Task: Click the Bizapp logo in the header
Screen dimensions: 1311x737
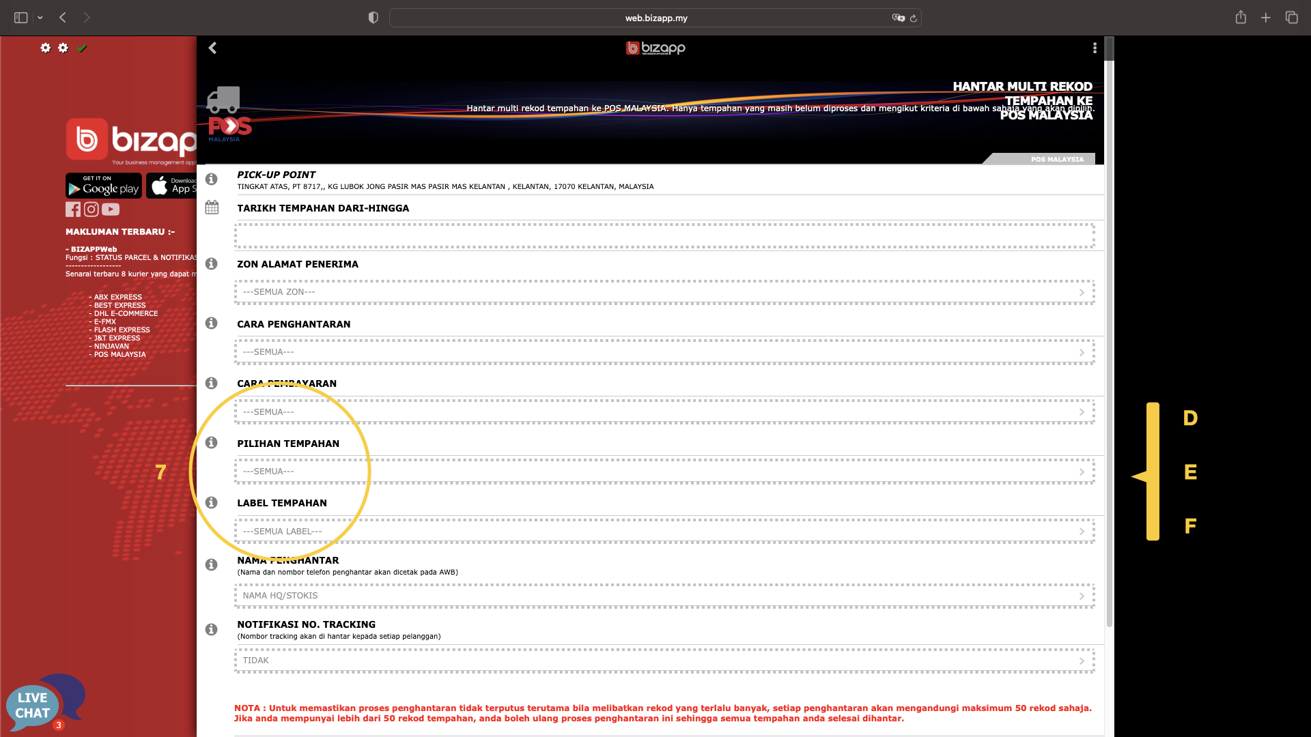Action: pos(655,48)
